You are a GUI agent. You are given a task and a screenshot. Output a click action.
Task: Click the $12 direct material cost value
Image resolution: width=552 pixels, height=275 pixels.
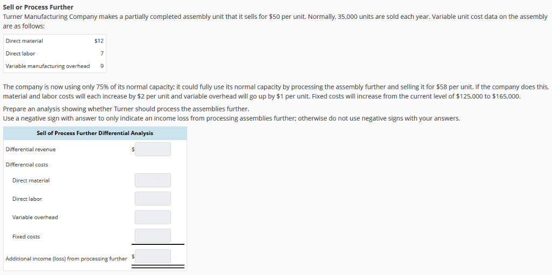(x=99, y=41)
